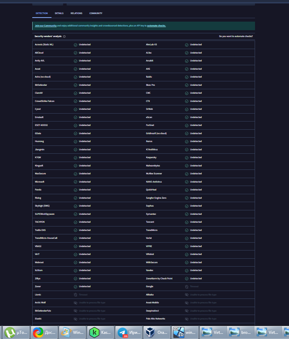Click the check icon in Acronis (Static ML) row

tap(76, 45)
